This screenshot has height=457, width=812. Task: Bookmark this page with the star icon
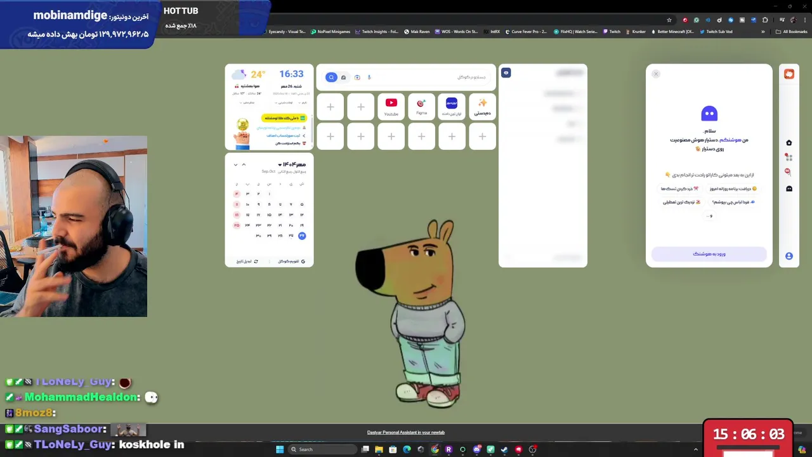pos(669,20)
